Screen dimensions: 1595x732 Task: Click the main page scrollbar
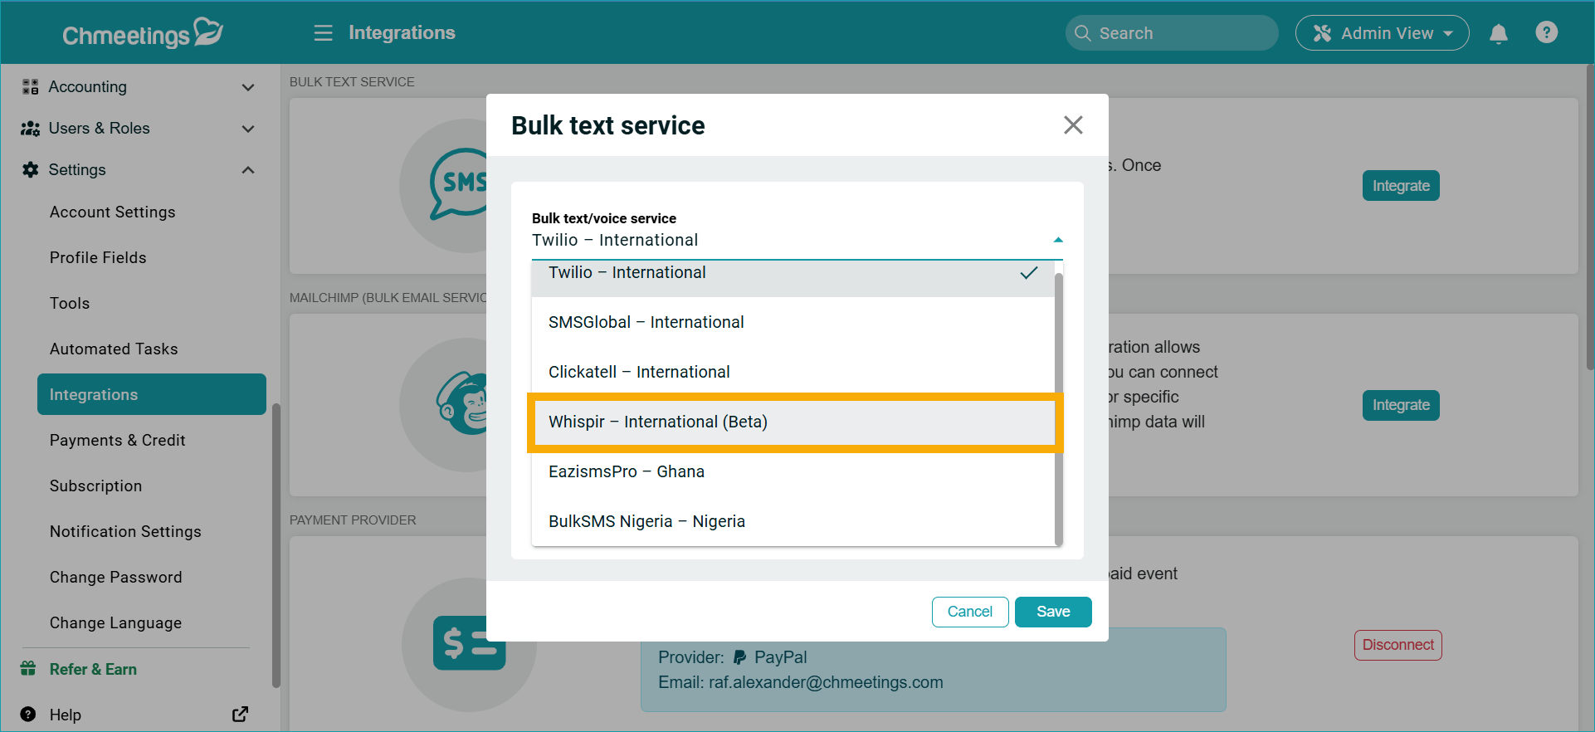click(x=1589, y=217)
